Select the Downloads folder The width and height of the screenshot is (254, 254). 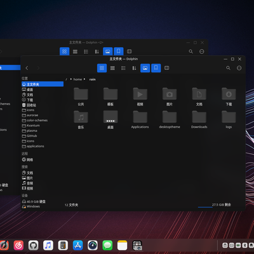tap(199, 117)
